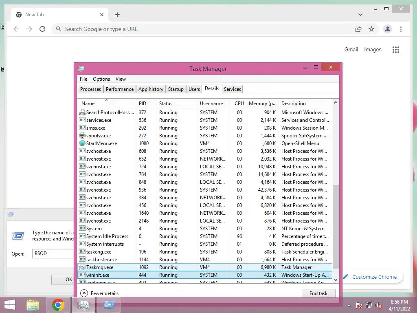
Task: Open Chrome's tab search chevron
Action: pyautogui.click(x=360, y=15)
